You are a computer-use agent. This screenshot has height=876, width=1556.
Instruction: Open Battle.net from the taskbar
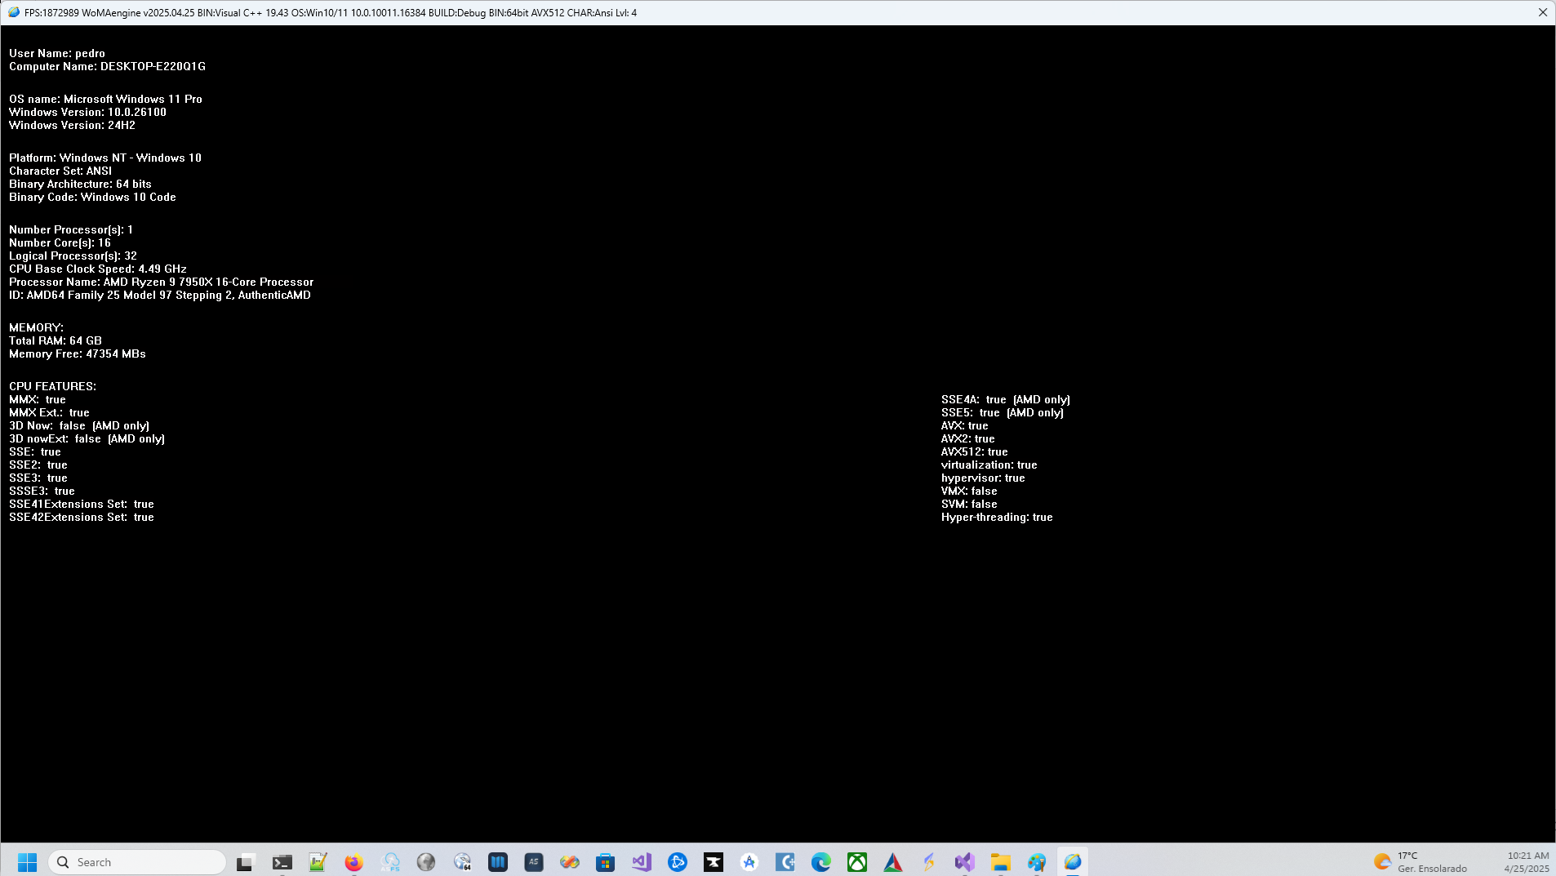pos(678,861)
